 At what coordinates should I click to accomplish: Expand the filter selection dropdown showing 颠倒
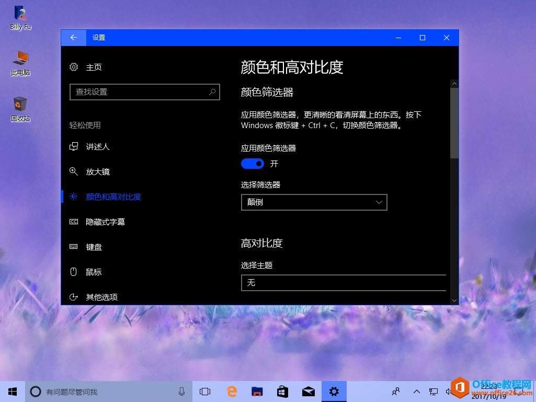[x=314, y=202]
